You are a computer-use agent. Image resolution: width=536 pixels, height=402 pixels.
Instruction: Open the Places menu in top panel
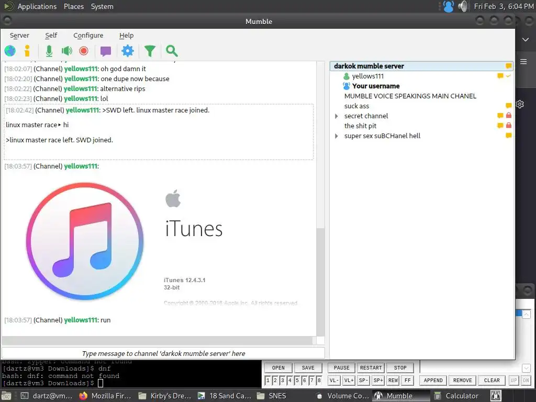pos(74,6)
